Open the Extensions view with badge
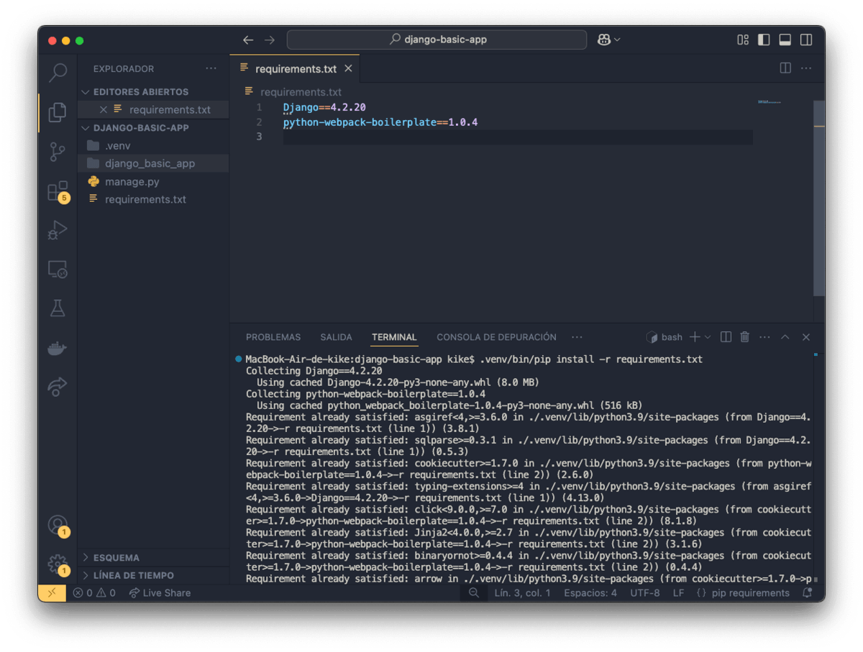 point(58,191)
